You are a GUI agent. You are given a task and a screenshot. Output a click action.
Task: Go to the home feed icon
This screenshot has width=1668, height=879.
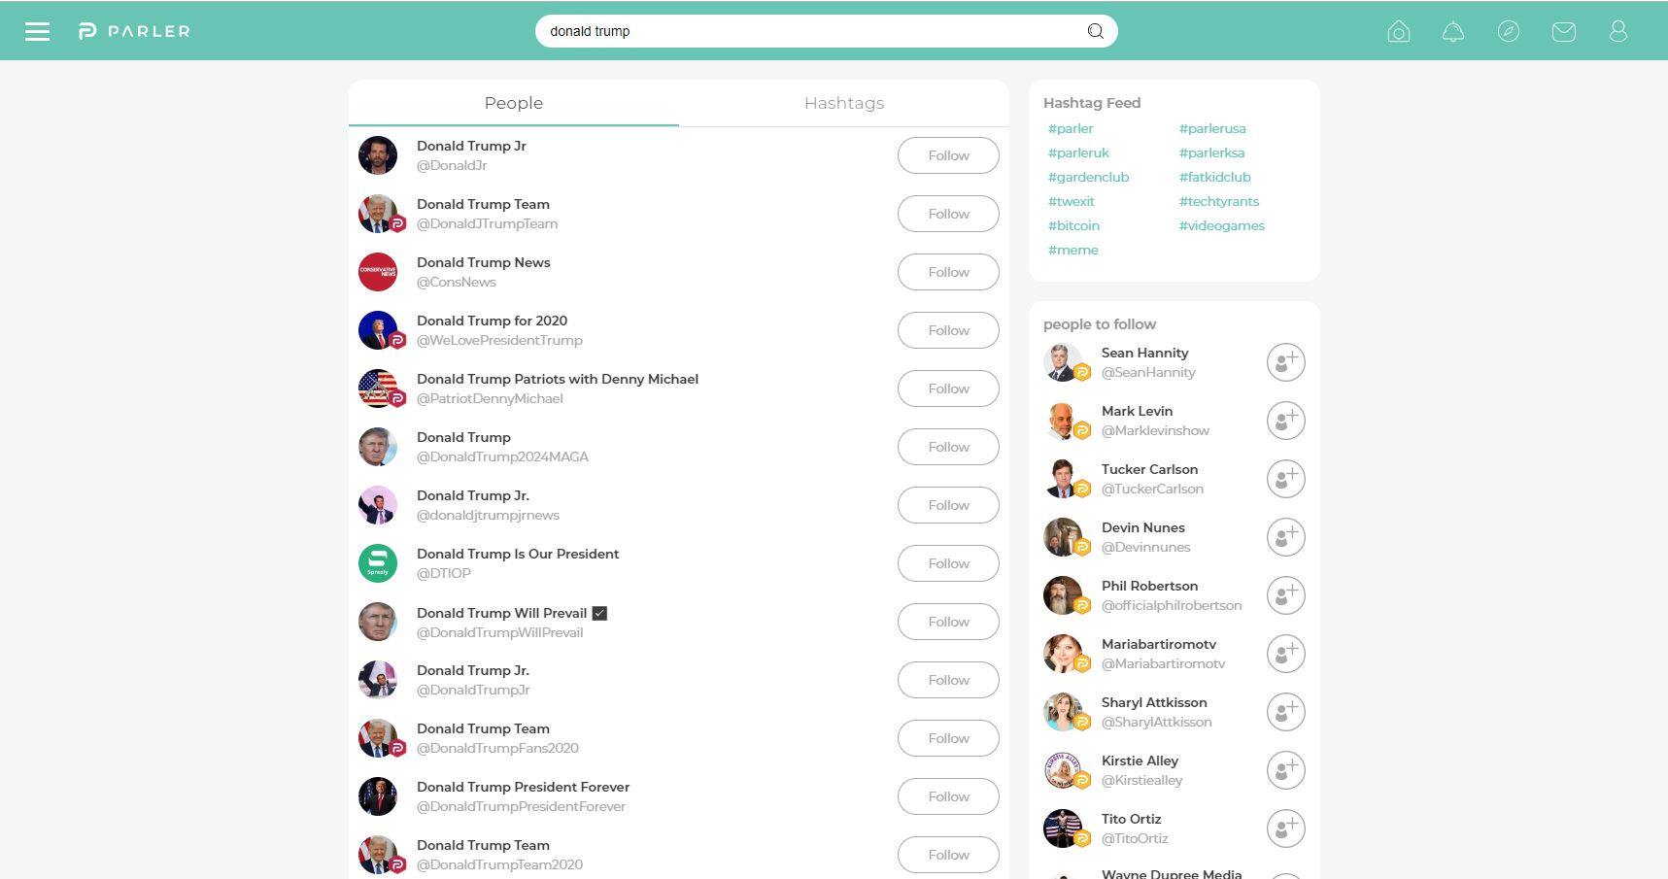[1398, 32]
